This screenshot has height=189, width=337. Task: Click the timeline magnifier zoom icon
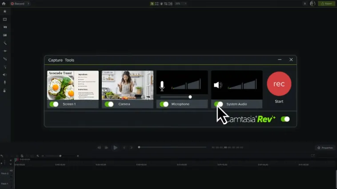[x=38, y=156]
